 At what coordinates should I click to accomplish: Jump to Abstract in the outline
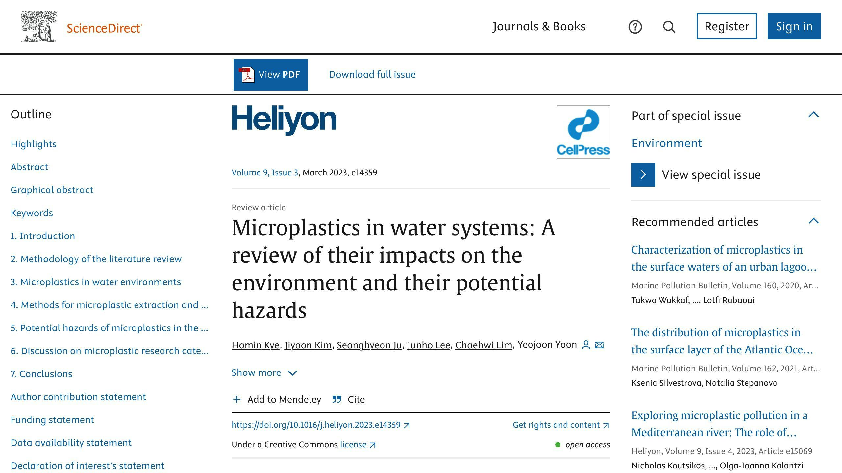(29, 167)
